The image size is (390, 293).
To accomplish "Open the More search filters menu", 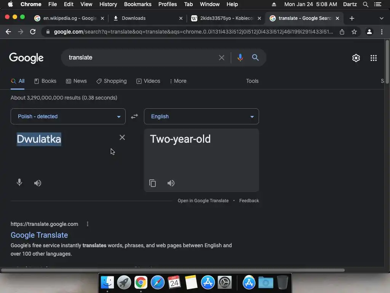I will pyautogui.click(x=178, y=81).
